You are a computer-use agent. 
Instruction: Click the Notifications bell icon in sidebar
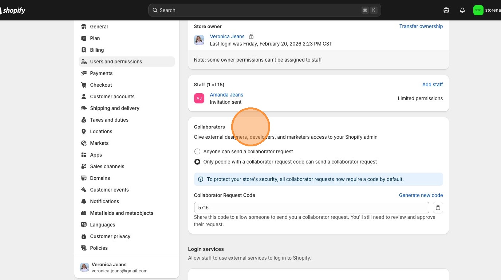click(x=84, y=201)
